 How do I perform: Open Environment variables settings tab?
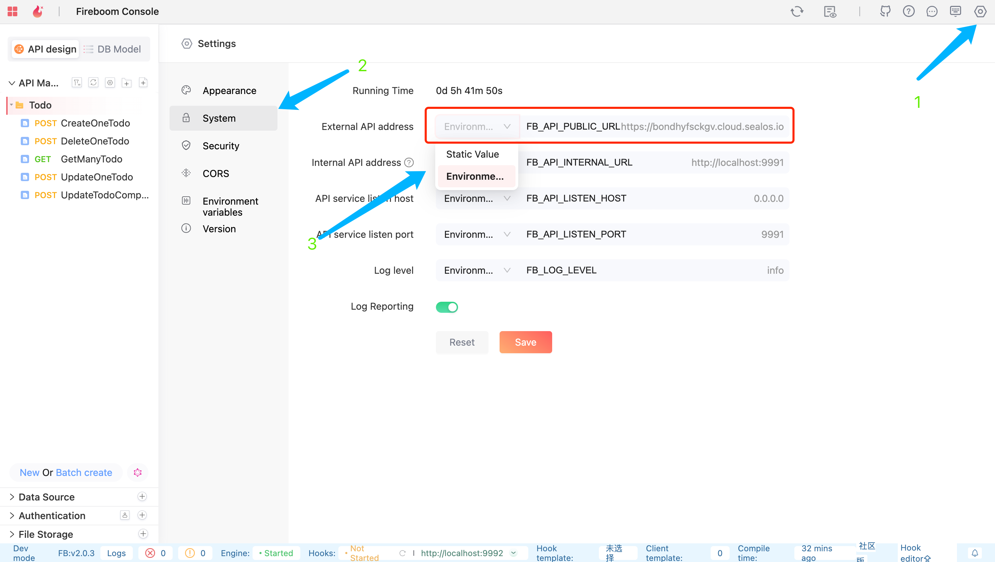click(223, 206)
